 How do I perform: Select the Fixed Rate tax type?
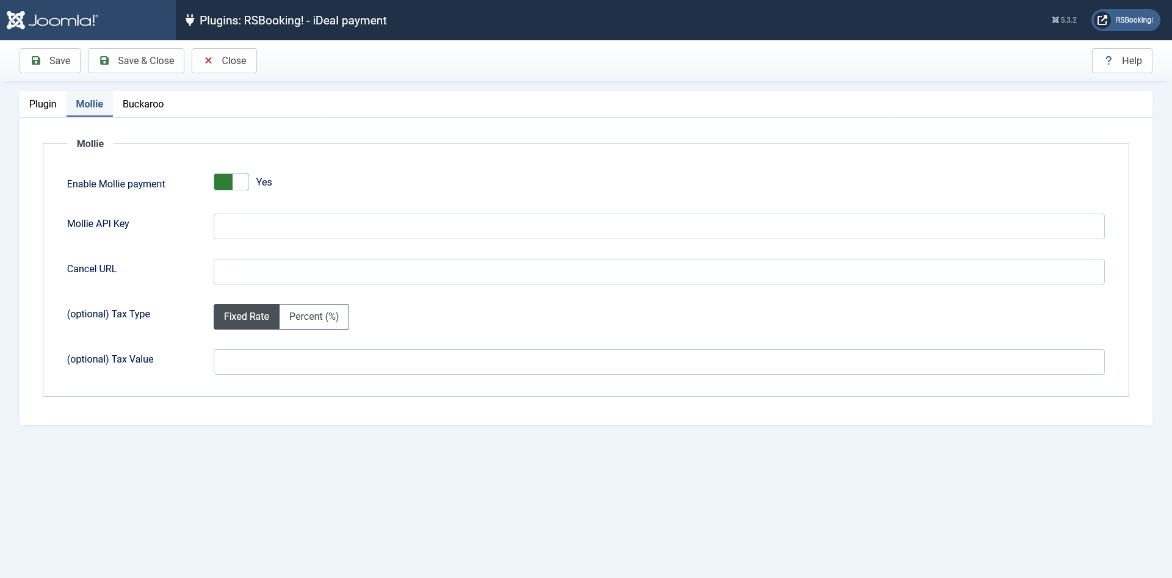pyautogui.click(x=247, y=317)
